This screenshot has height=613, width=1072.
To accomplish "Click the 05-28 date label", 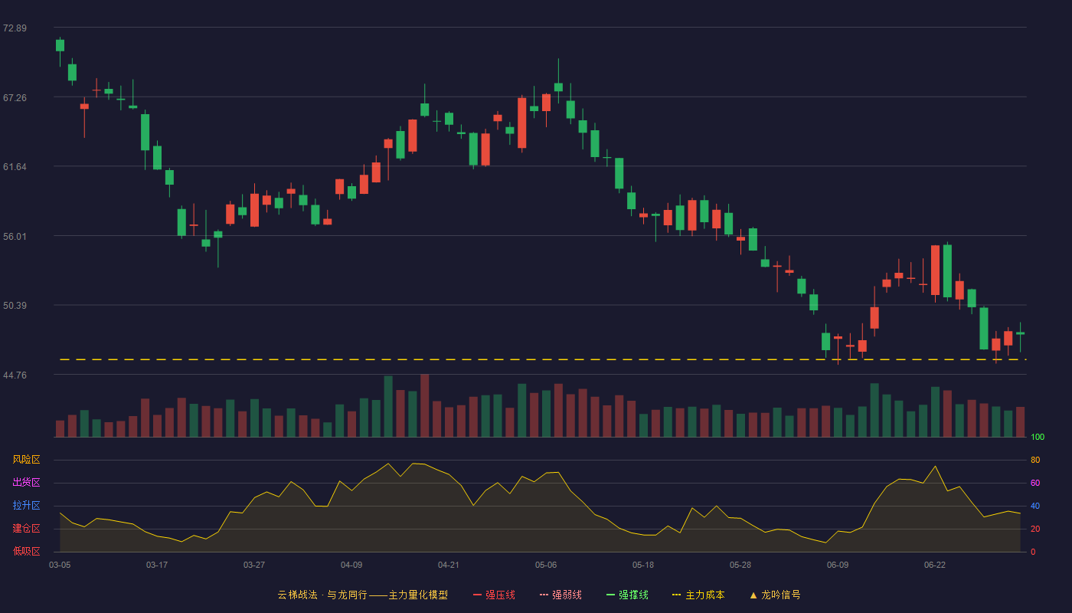I will [740, 565].
